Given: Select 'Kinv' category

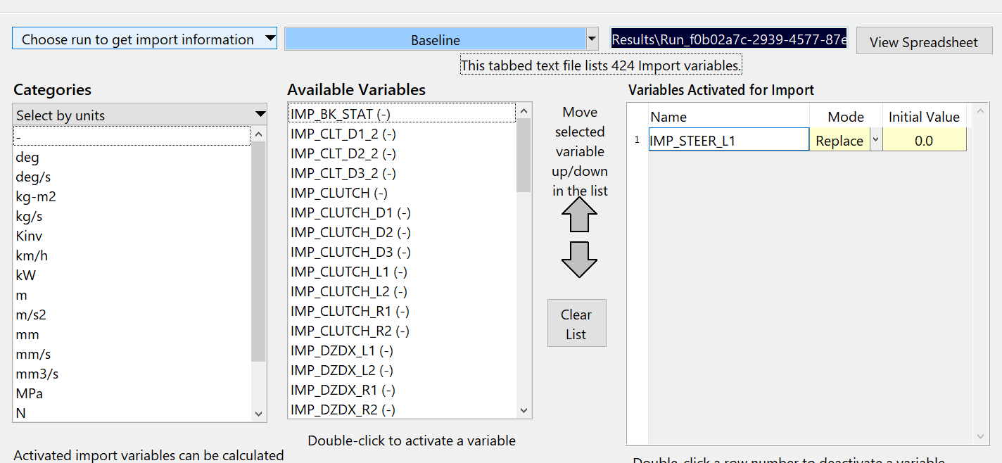Looking at the screenshot, I should click(132, 236).
